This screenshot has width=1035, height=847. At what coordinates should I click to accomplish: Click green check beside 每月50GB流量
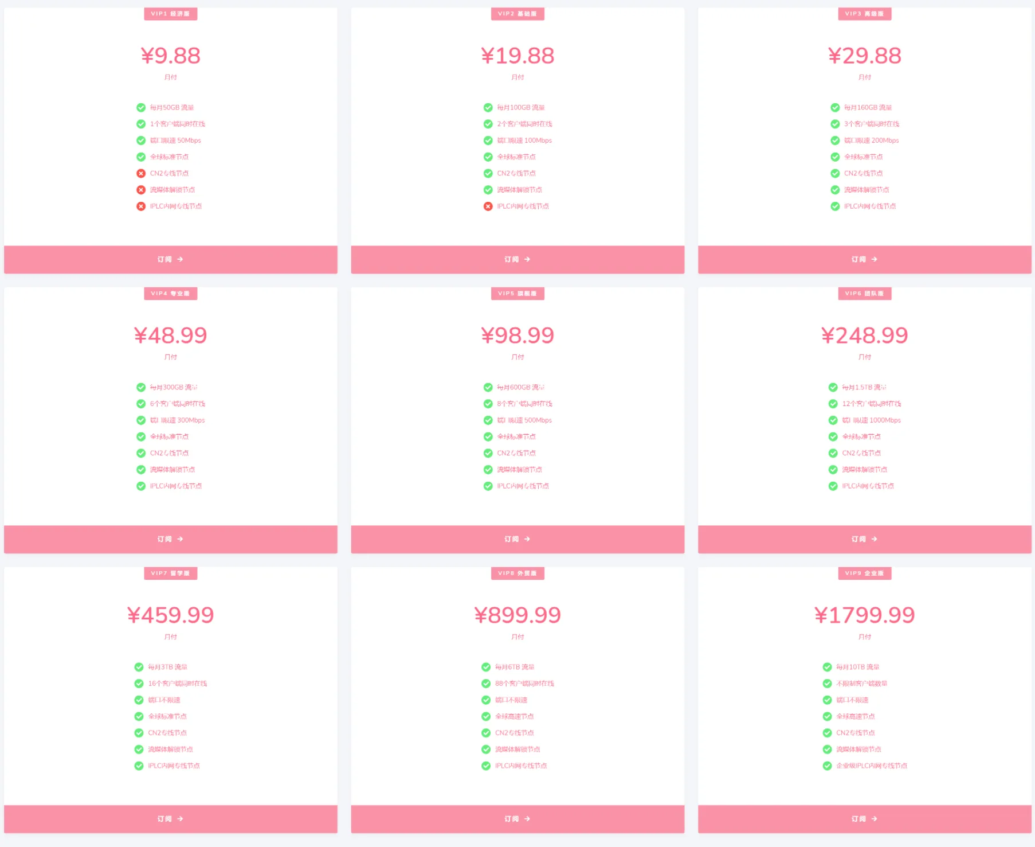(141, 108)
